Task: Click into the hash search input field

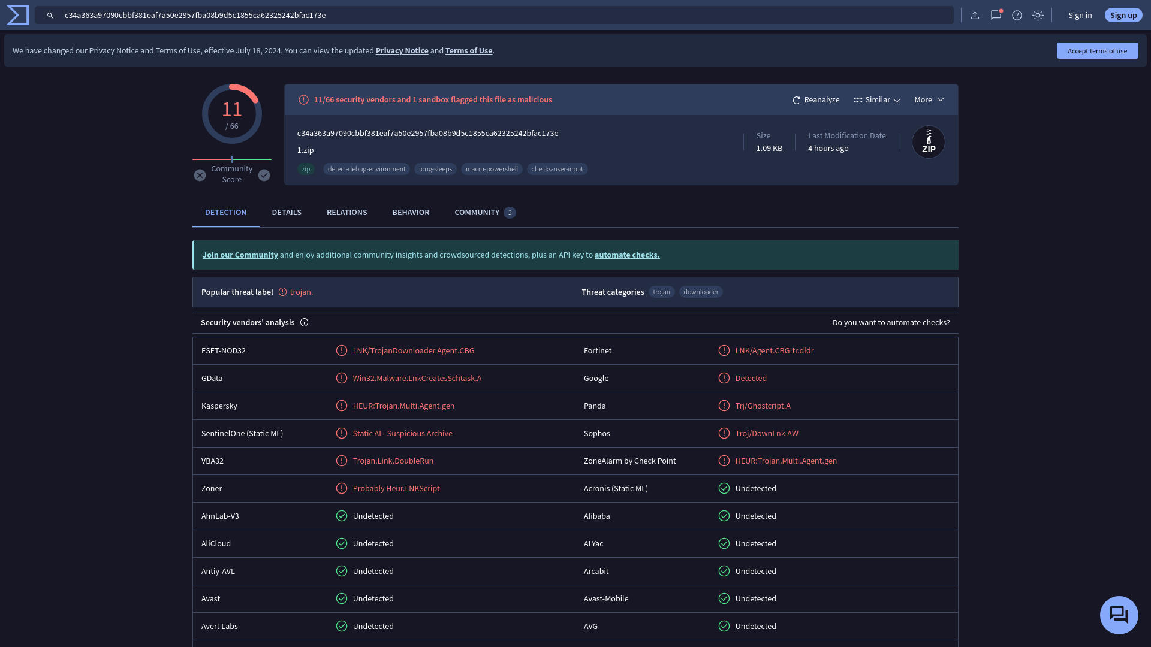Action: click(494, 16)
